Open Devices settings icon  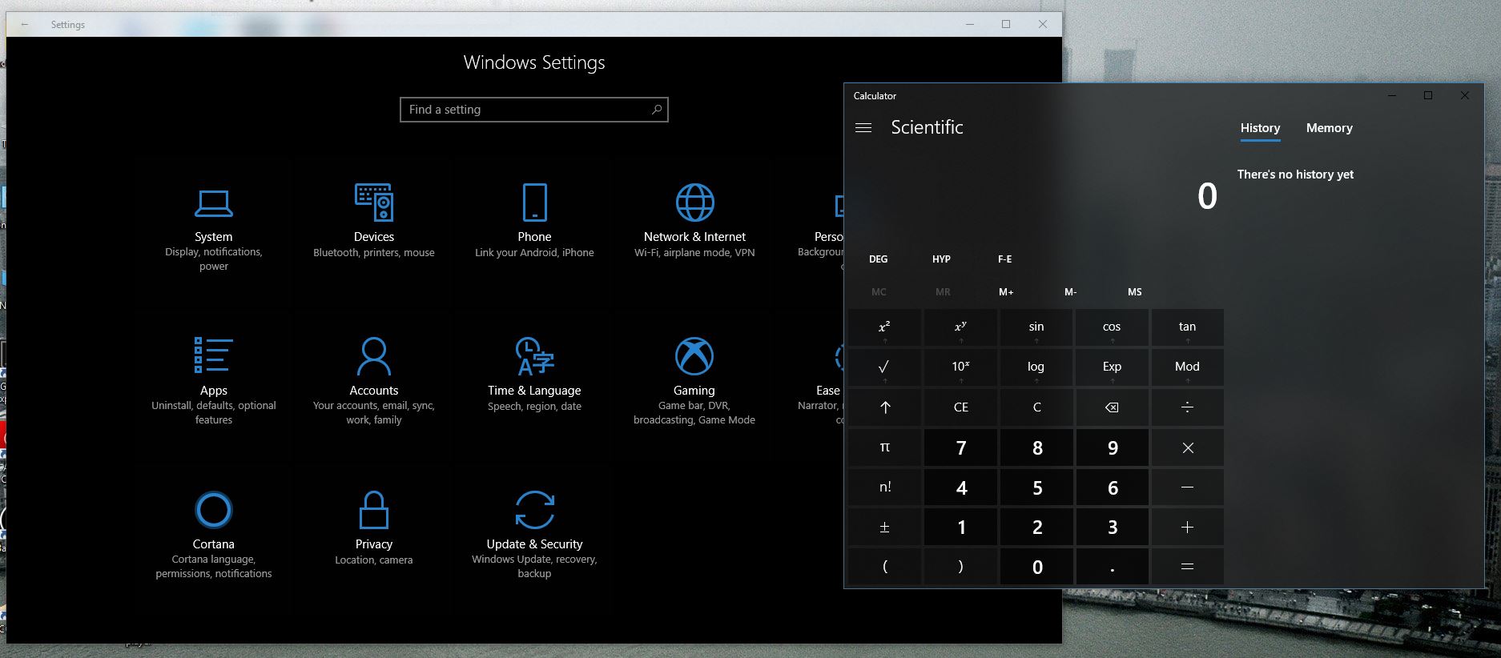[373, 203]
